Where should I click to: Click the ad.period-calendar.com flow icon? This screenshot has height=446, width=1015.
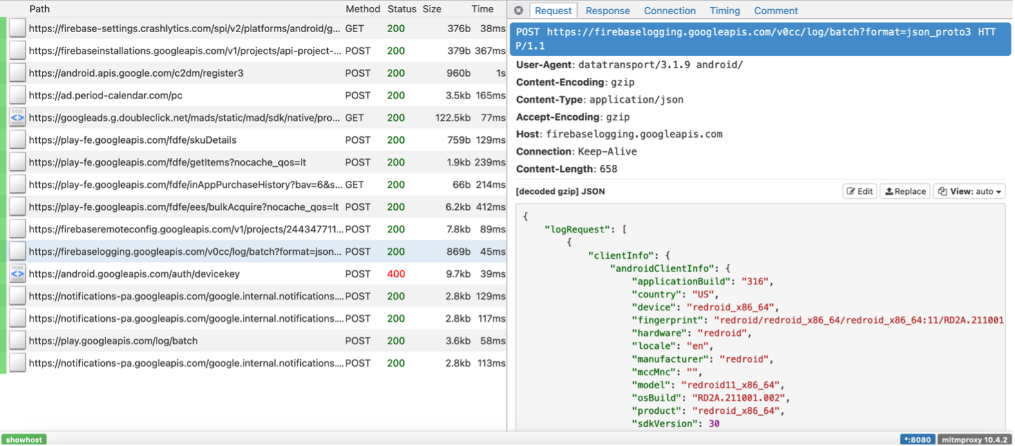[x=17, y=95]
